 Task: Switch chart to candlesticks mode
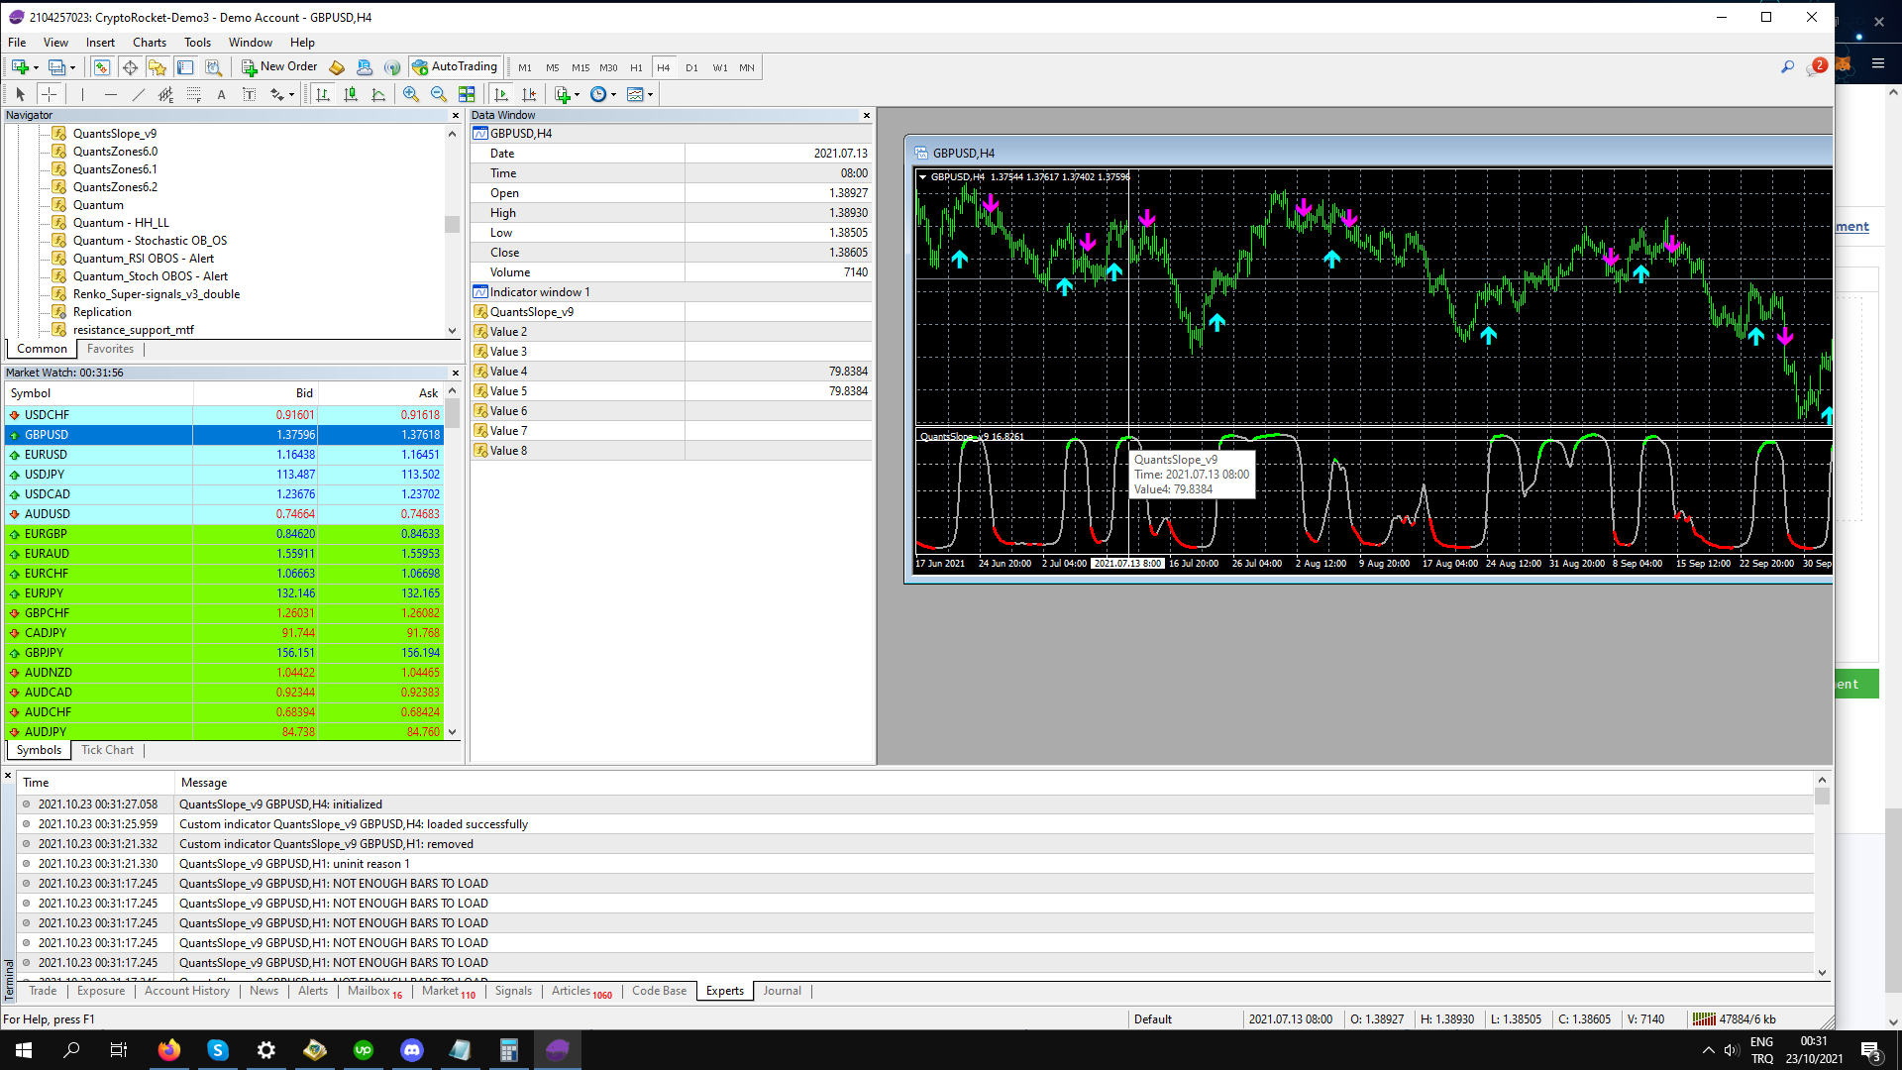(351, 94)
